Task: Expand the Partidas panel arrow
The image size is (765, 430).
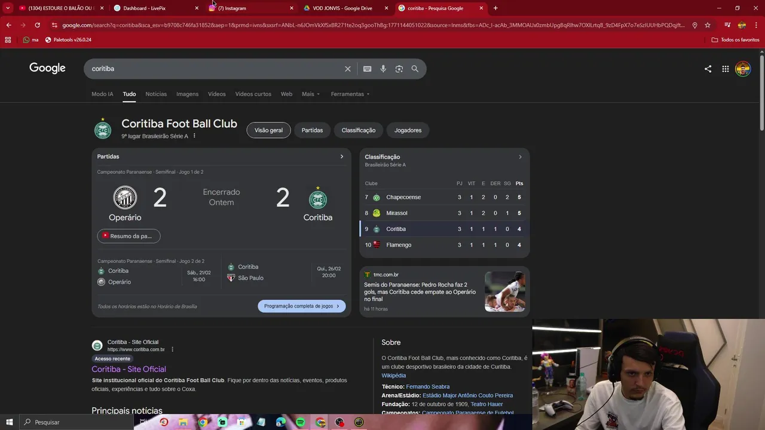Action: point(342,156)
